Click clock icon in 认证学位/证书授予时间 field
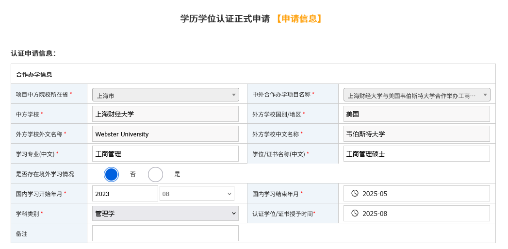This screenshot has width=508, height=249. coord(355,214)
